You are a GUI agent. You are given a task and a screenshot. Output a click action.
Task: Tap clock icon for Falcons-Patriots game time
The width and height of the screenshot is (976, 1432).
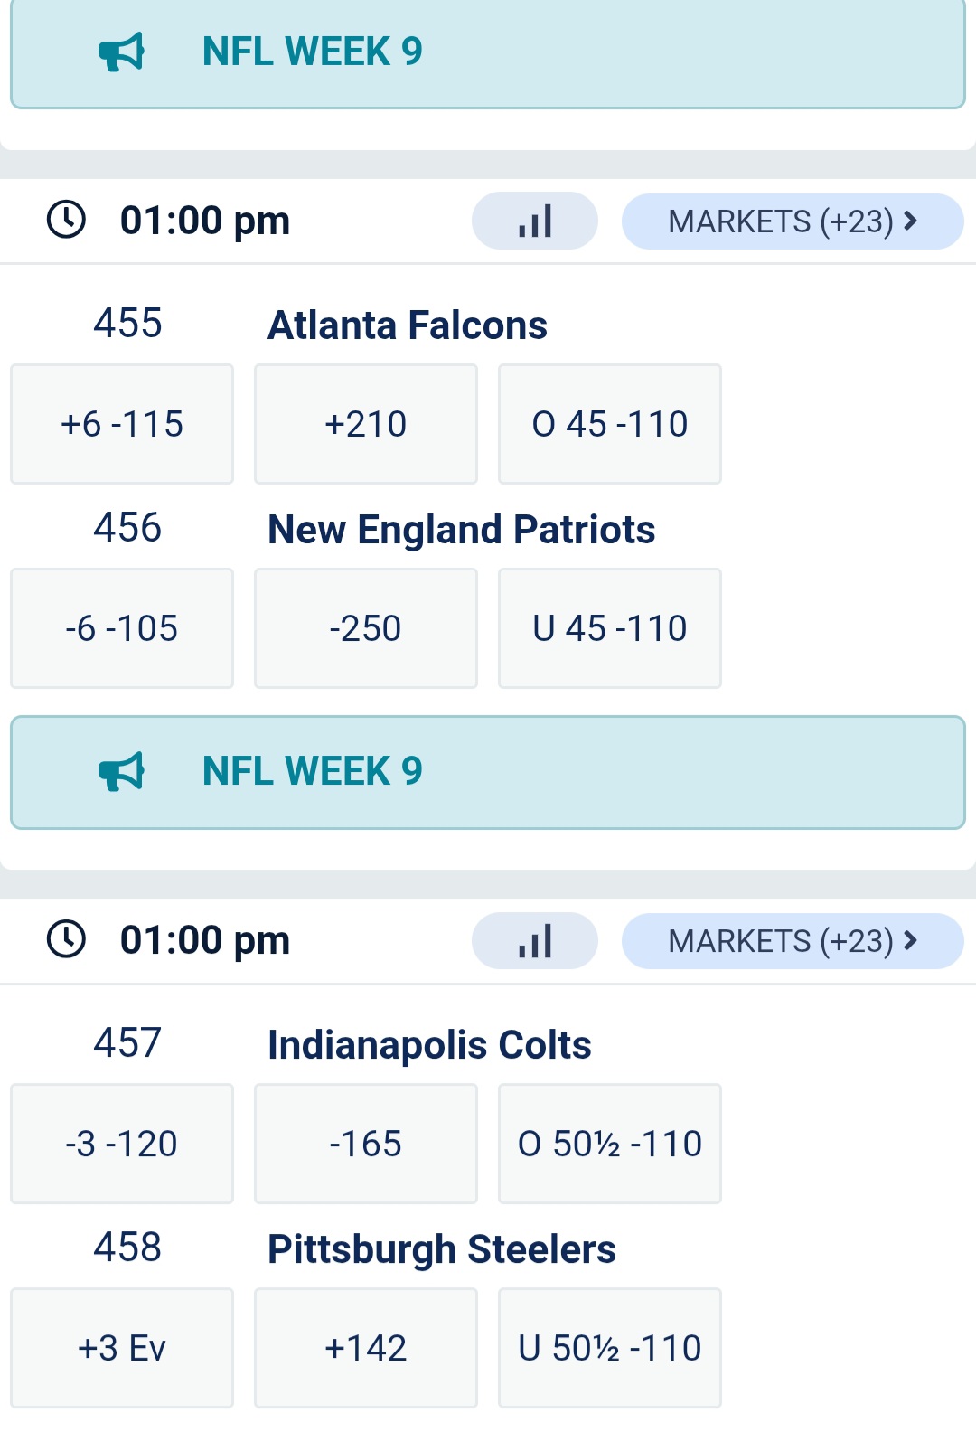pyautogui.click(x=66, y=220)
